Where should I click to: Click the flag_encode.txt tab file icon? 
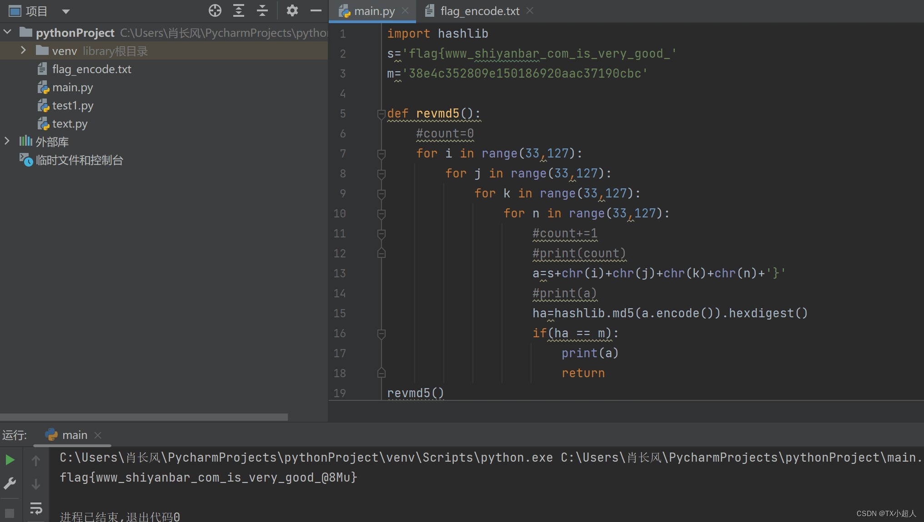point(429,11)
